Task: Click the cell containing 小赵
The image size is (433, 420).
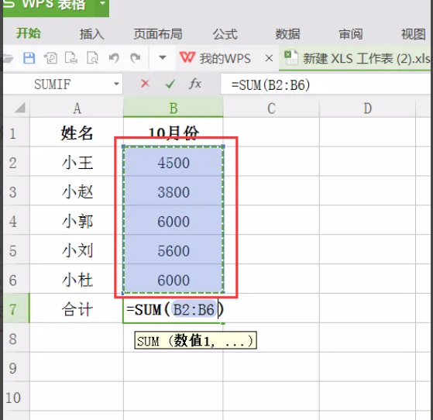Action: click(x=77, y=191)
